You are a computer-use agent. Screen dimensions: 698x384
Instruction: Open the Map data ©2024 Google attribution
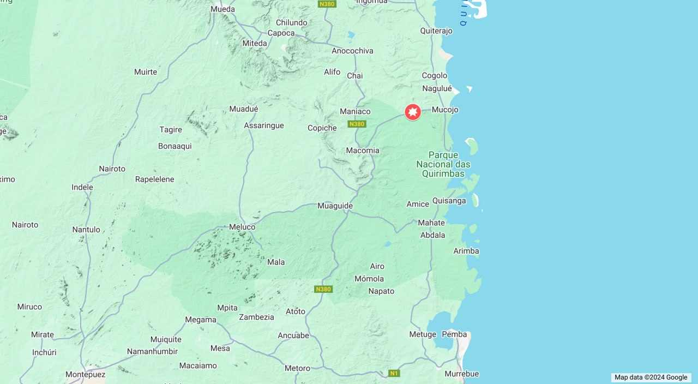(x=651, y=377)
